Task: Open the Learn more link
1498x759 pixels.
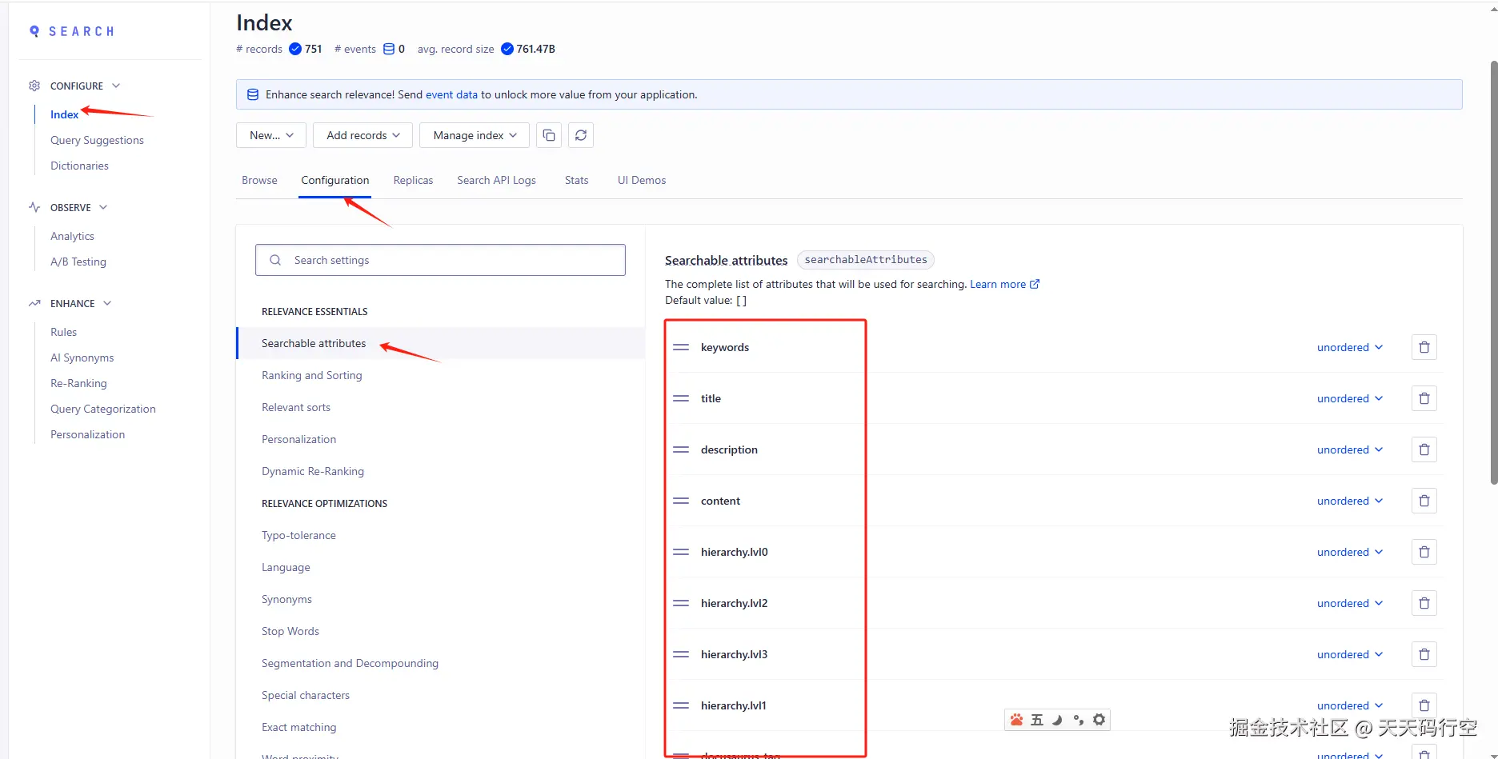Action: (x=1004, y=284)
